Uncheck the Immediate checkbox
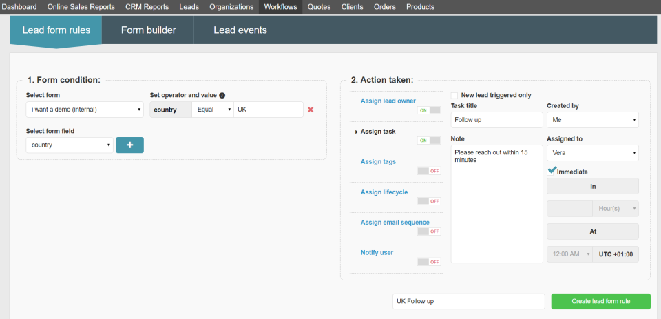 pos(552,171)
